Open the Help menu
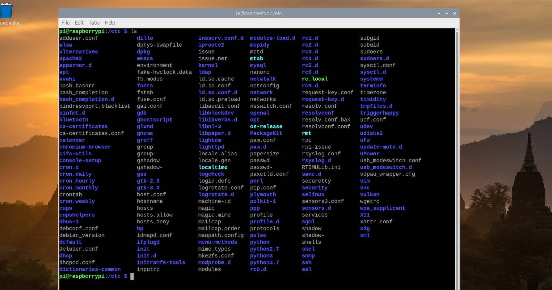This screenshot has width=552, height=290. pyautogui.click(x=110, y=23)
